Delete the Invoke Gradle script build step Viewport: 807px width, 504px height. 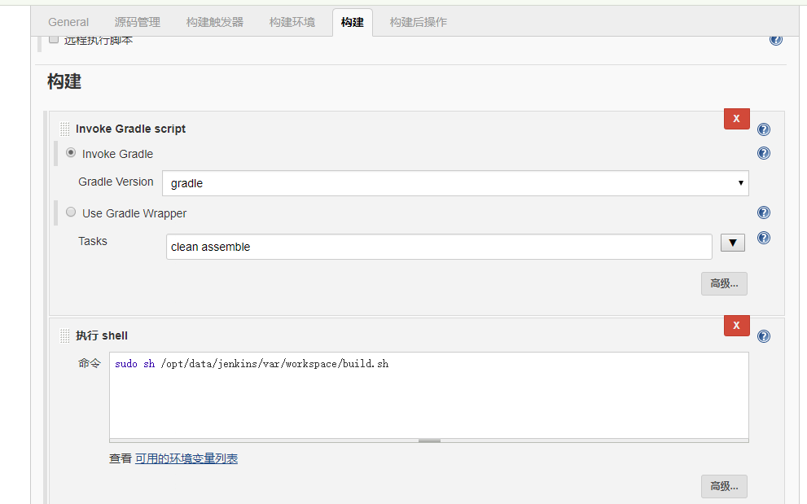click(736, 119)
